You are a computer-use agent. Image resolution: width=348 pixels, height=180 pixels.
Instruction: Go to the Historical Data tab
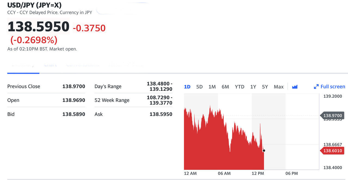pyautogui.click(x=125, y=65)
